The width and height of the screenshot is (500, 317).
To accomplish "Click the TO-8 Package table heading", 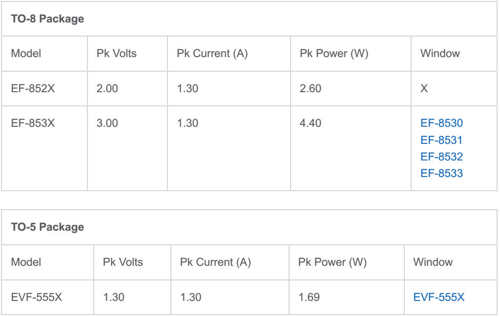I will pyautogui.click(x=47, y=20).
